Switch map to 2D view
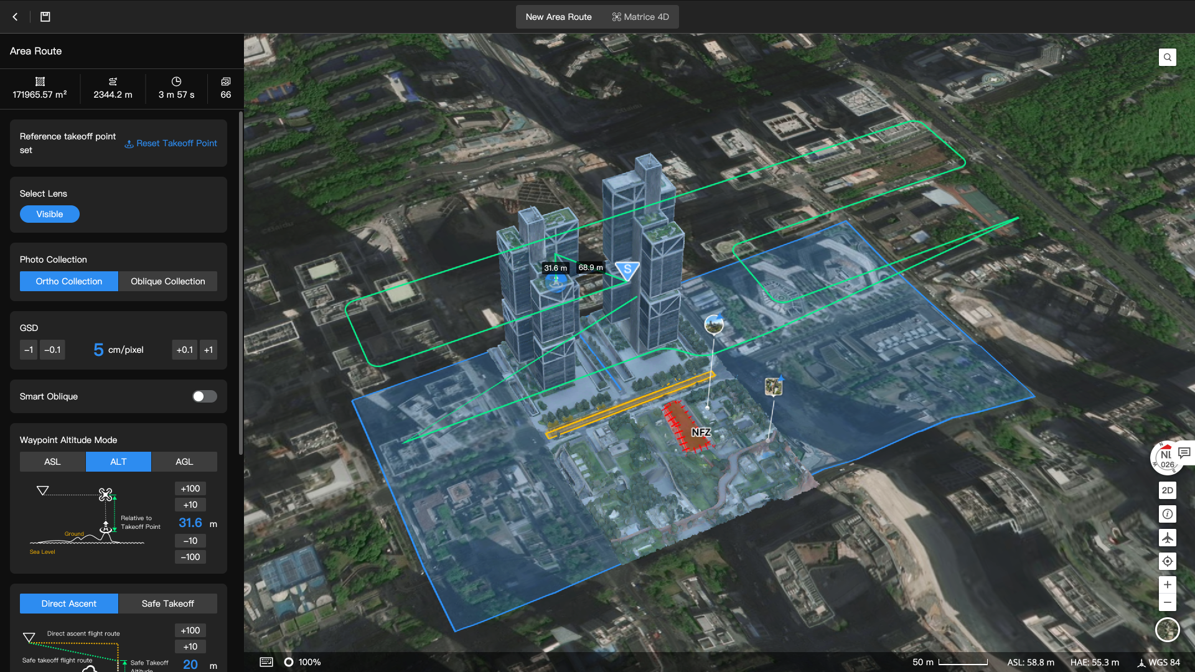This screenshot has height=672, width=1195. pyautogui.click(x=1168, y=490)
